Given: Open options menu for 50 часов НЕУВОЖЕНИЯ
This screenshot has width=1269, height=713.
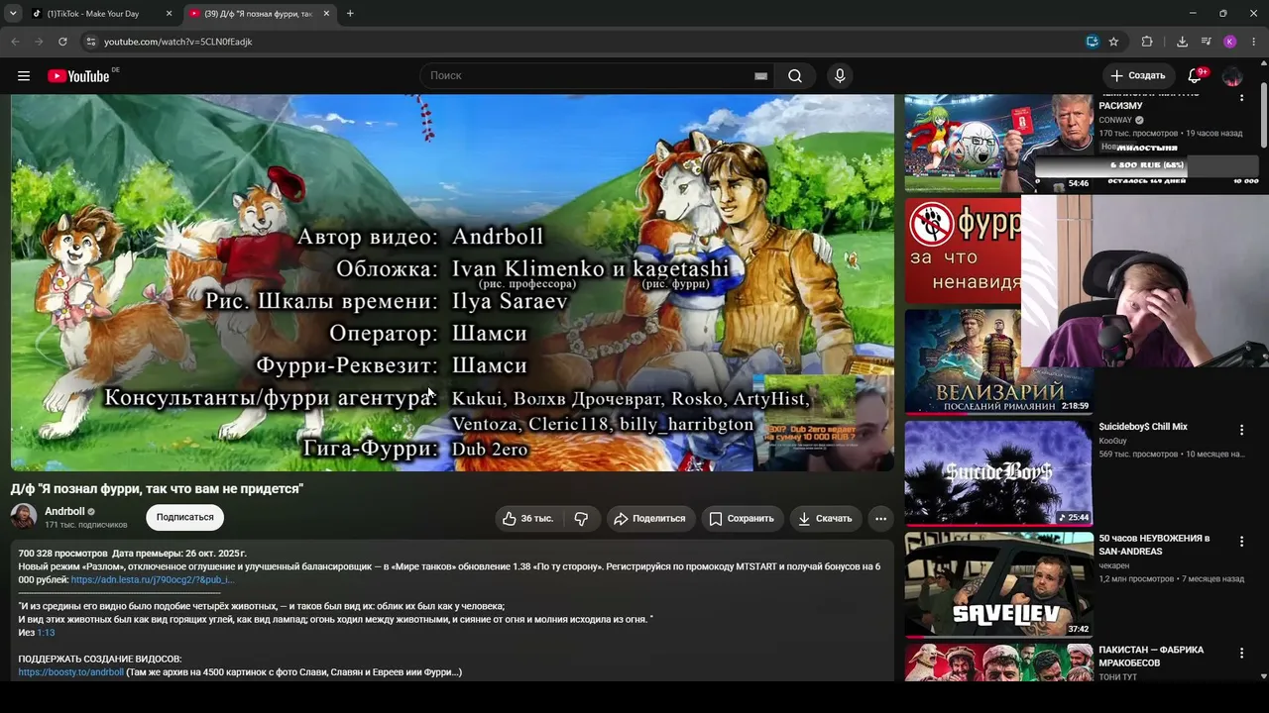Looking at the screenshot, I should coord(1241,542).
